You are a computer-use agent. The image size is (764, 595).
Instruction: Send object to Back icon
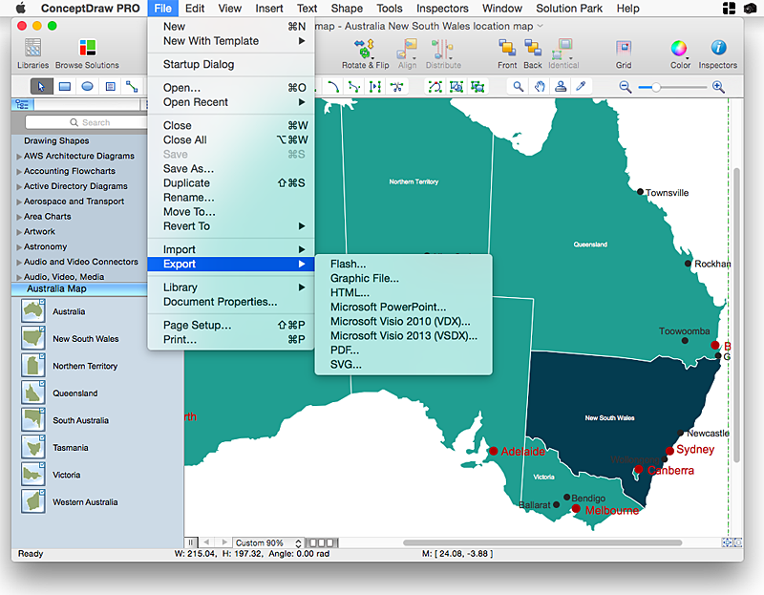click(532, 50)
